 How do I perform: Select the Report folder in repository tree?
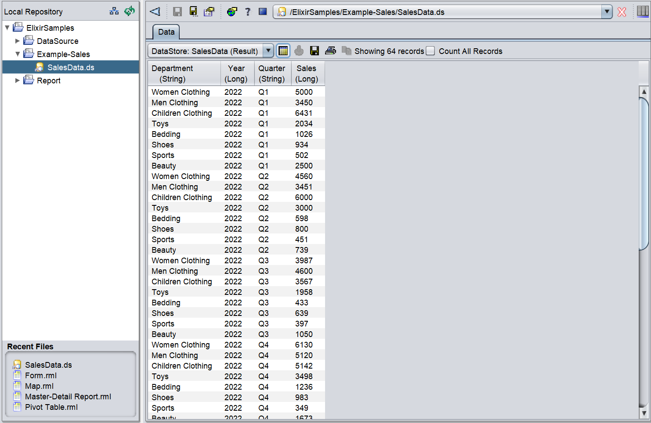[x=49, y=80]
